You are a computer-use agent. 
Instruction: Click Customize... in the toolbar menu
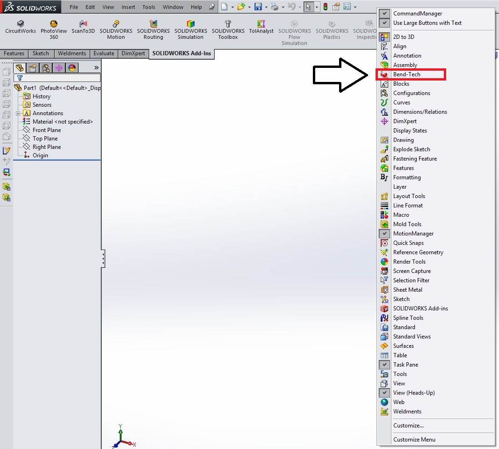408,426
